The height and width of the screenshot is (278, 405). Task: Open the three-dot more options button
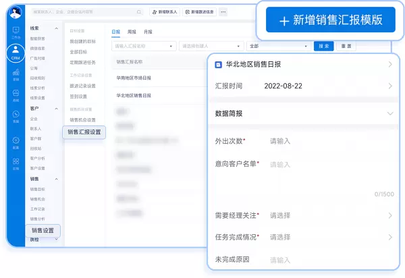pos(223,11)
